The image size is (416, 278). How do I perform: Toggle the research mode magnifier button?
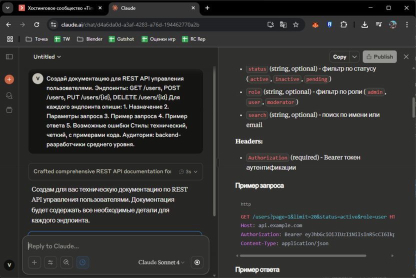[x=66, y=262]
